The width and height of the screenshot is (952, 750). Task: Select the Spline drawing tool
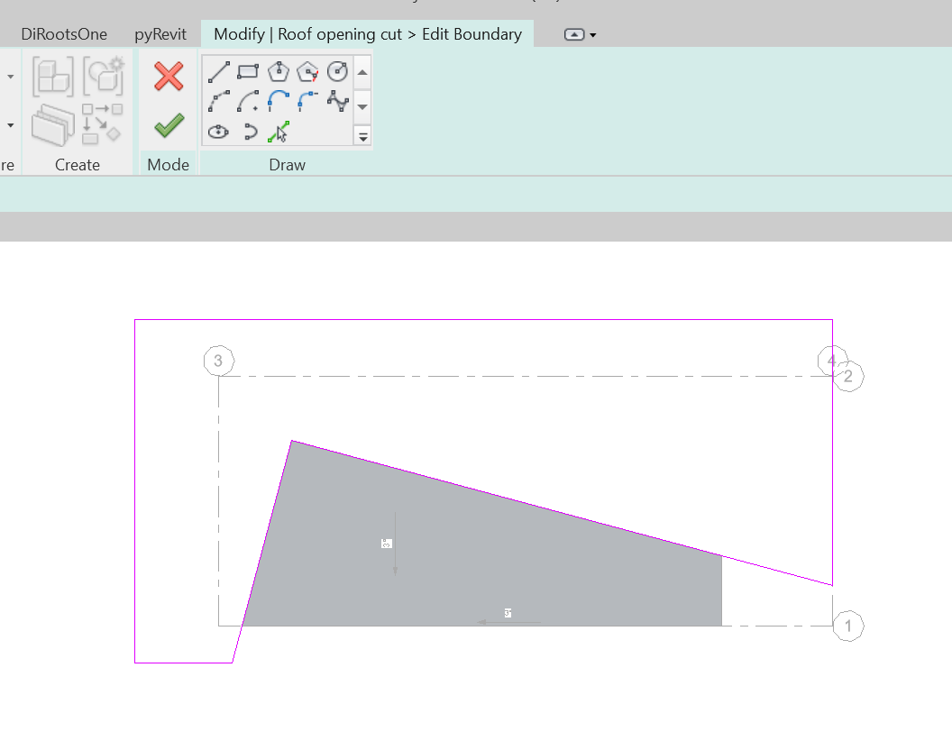tap(337, 101)
